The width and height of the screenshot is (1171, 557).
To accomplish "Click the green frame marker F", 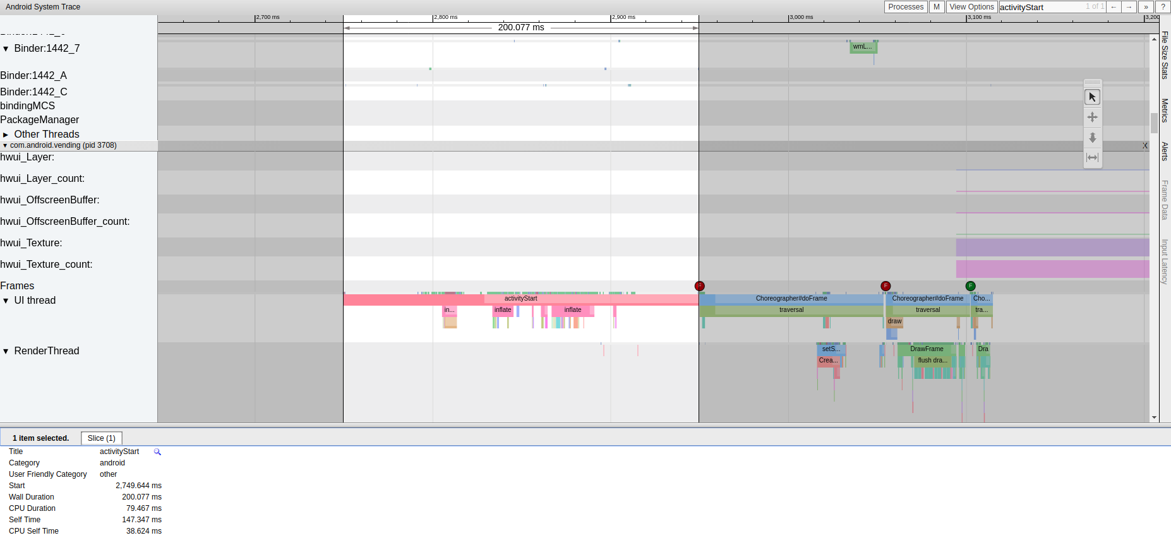I will 971,286.
